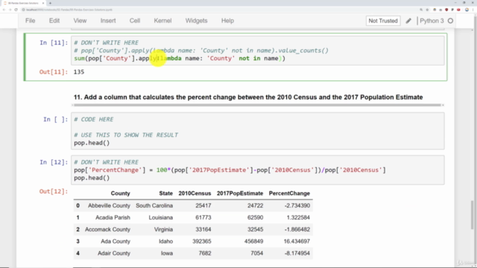Click the question 11 heading text
The width and height of the screenshot is (477, 268).
tap(248, 98)
